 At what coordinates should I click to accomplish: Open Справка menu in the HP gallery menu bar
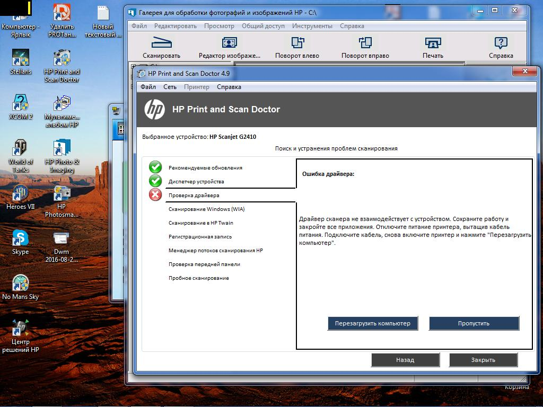click(x=352, y=26)
